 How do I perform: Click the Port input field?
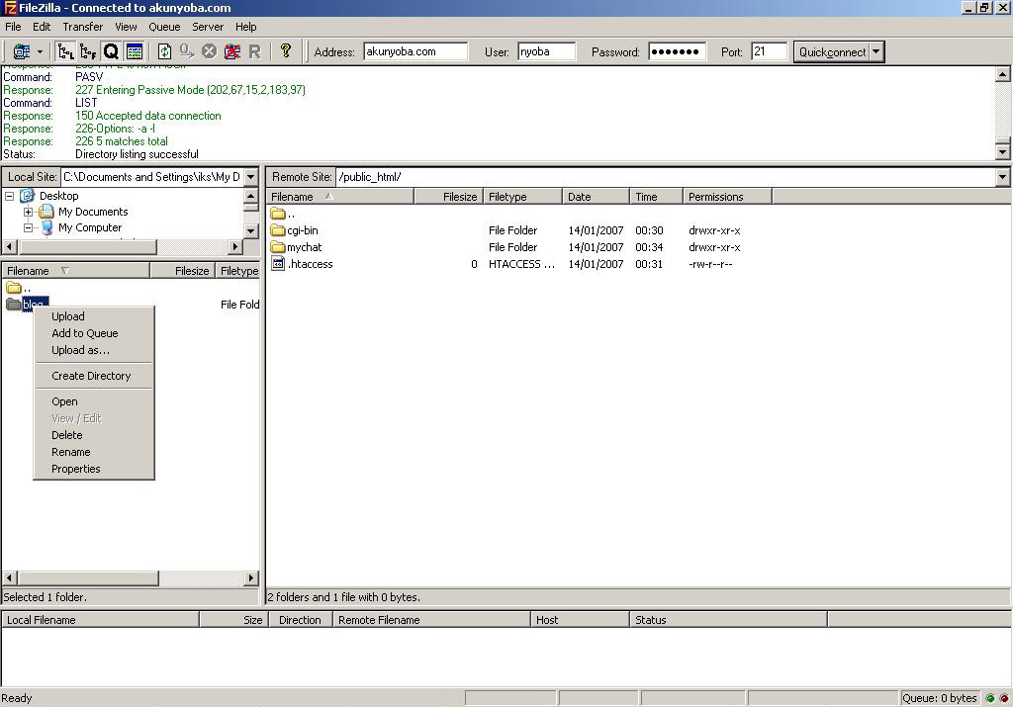pos(769,51)
